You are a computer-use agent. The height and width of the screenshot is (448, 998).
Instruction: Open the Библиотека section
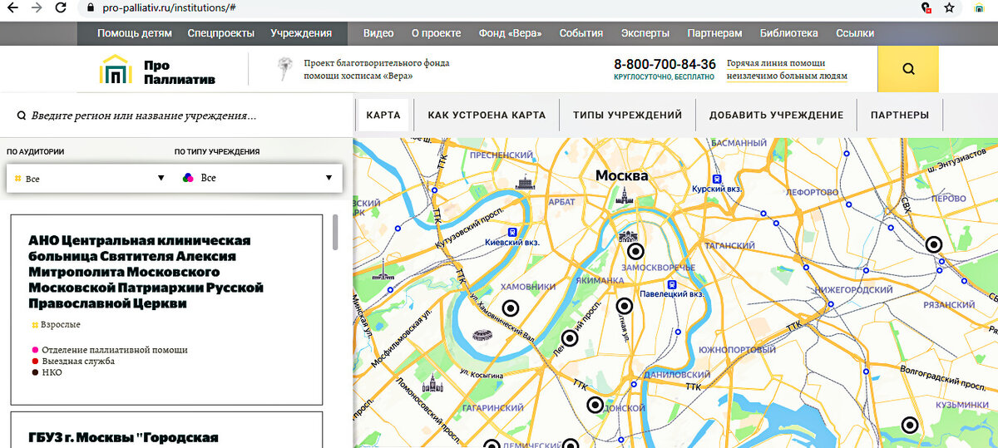point(789,33)
